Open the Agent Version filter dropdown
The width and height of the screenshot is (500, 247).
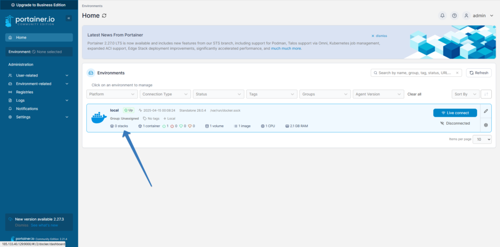[378, 94]
